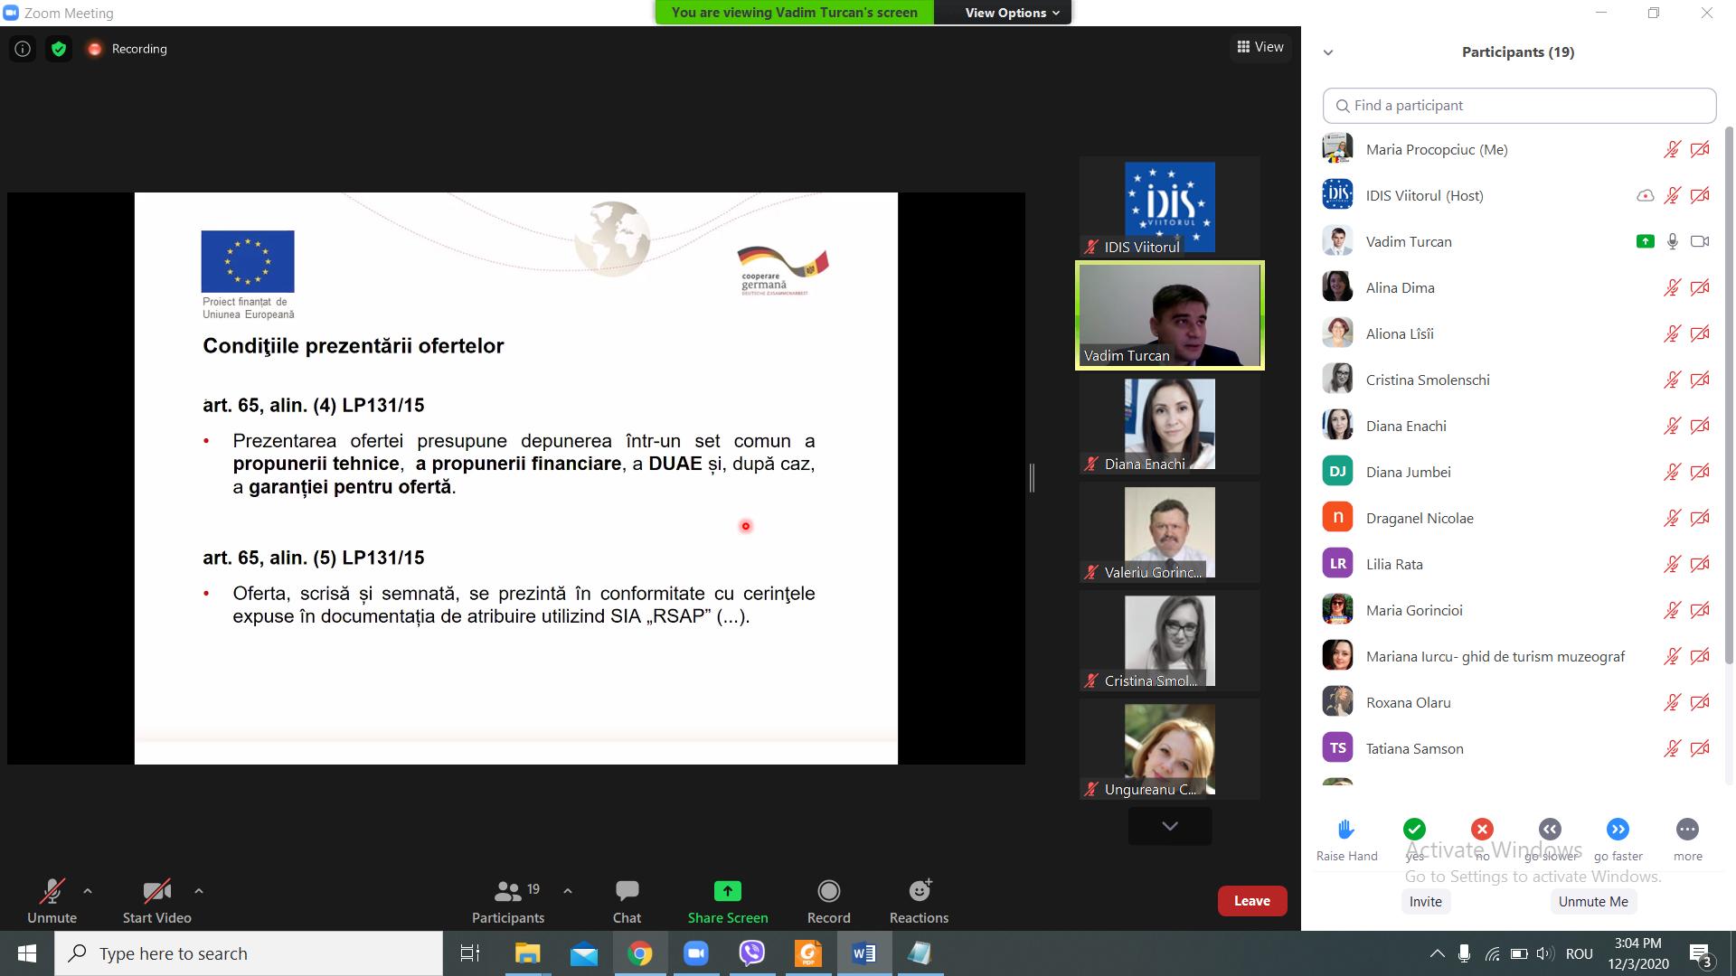Select Diana Enachi video thumbnail

(1170, 424)
